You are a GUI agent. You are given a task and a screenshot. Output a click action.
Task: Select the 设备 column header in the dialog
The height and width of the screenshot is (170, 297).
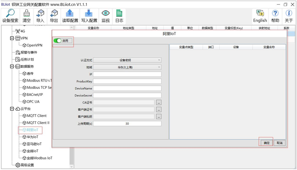pyautogui.click(x=236, y=47)
